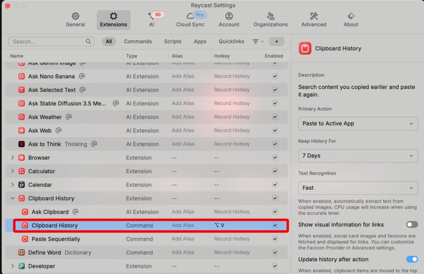This screenshot has height=274, width=424.
Task: Switch to the Commands filter tab
Action: (137, 41)
